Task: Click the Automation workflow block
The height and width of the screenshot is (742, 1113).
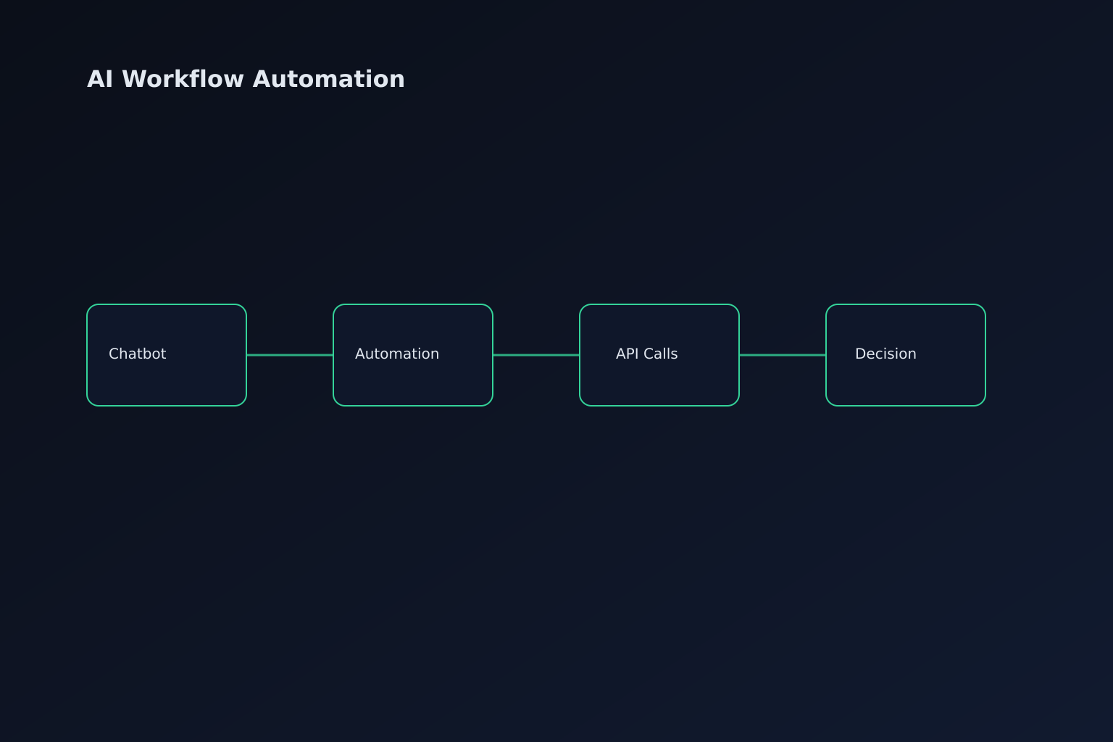Action: click(412, 354)
